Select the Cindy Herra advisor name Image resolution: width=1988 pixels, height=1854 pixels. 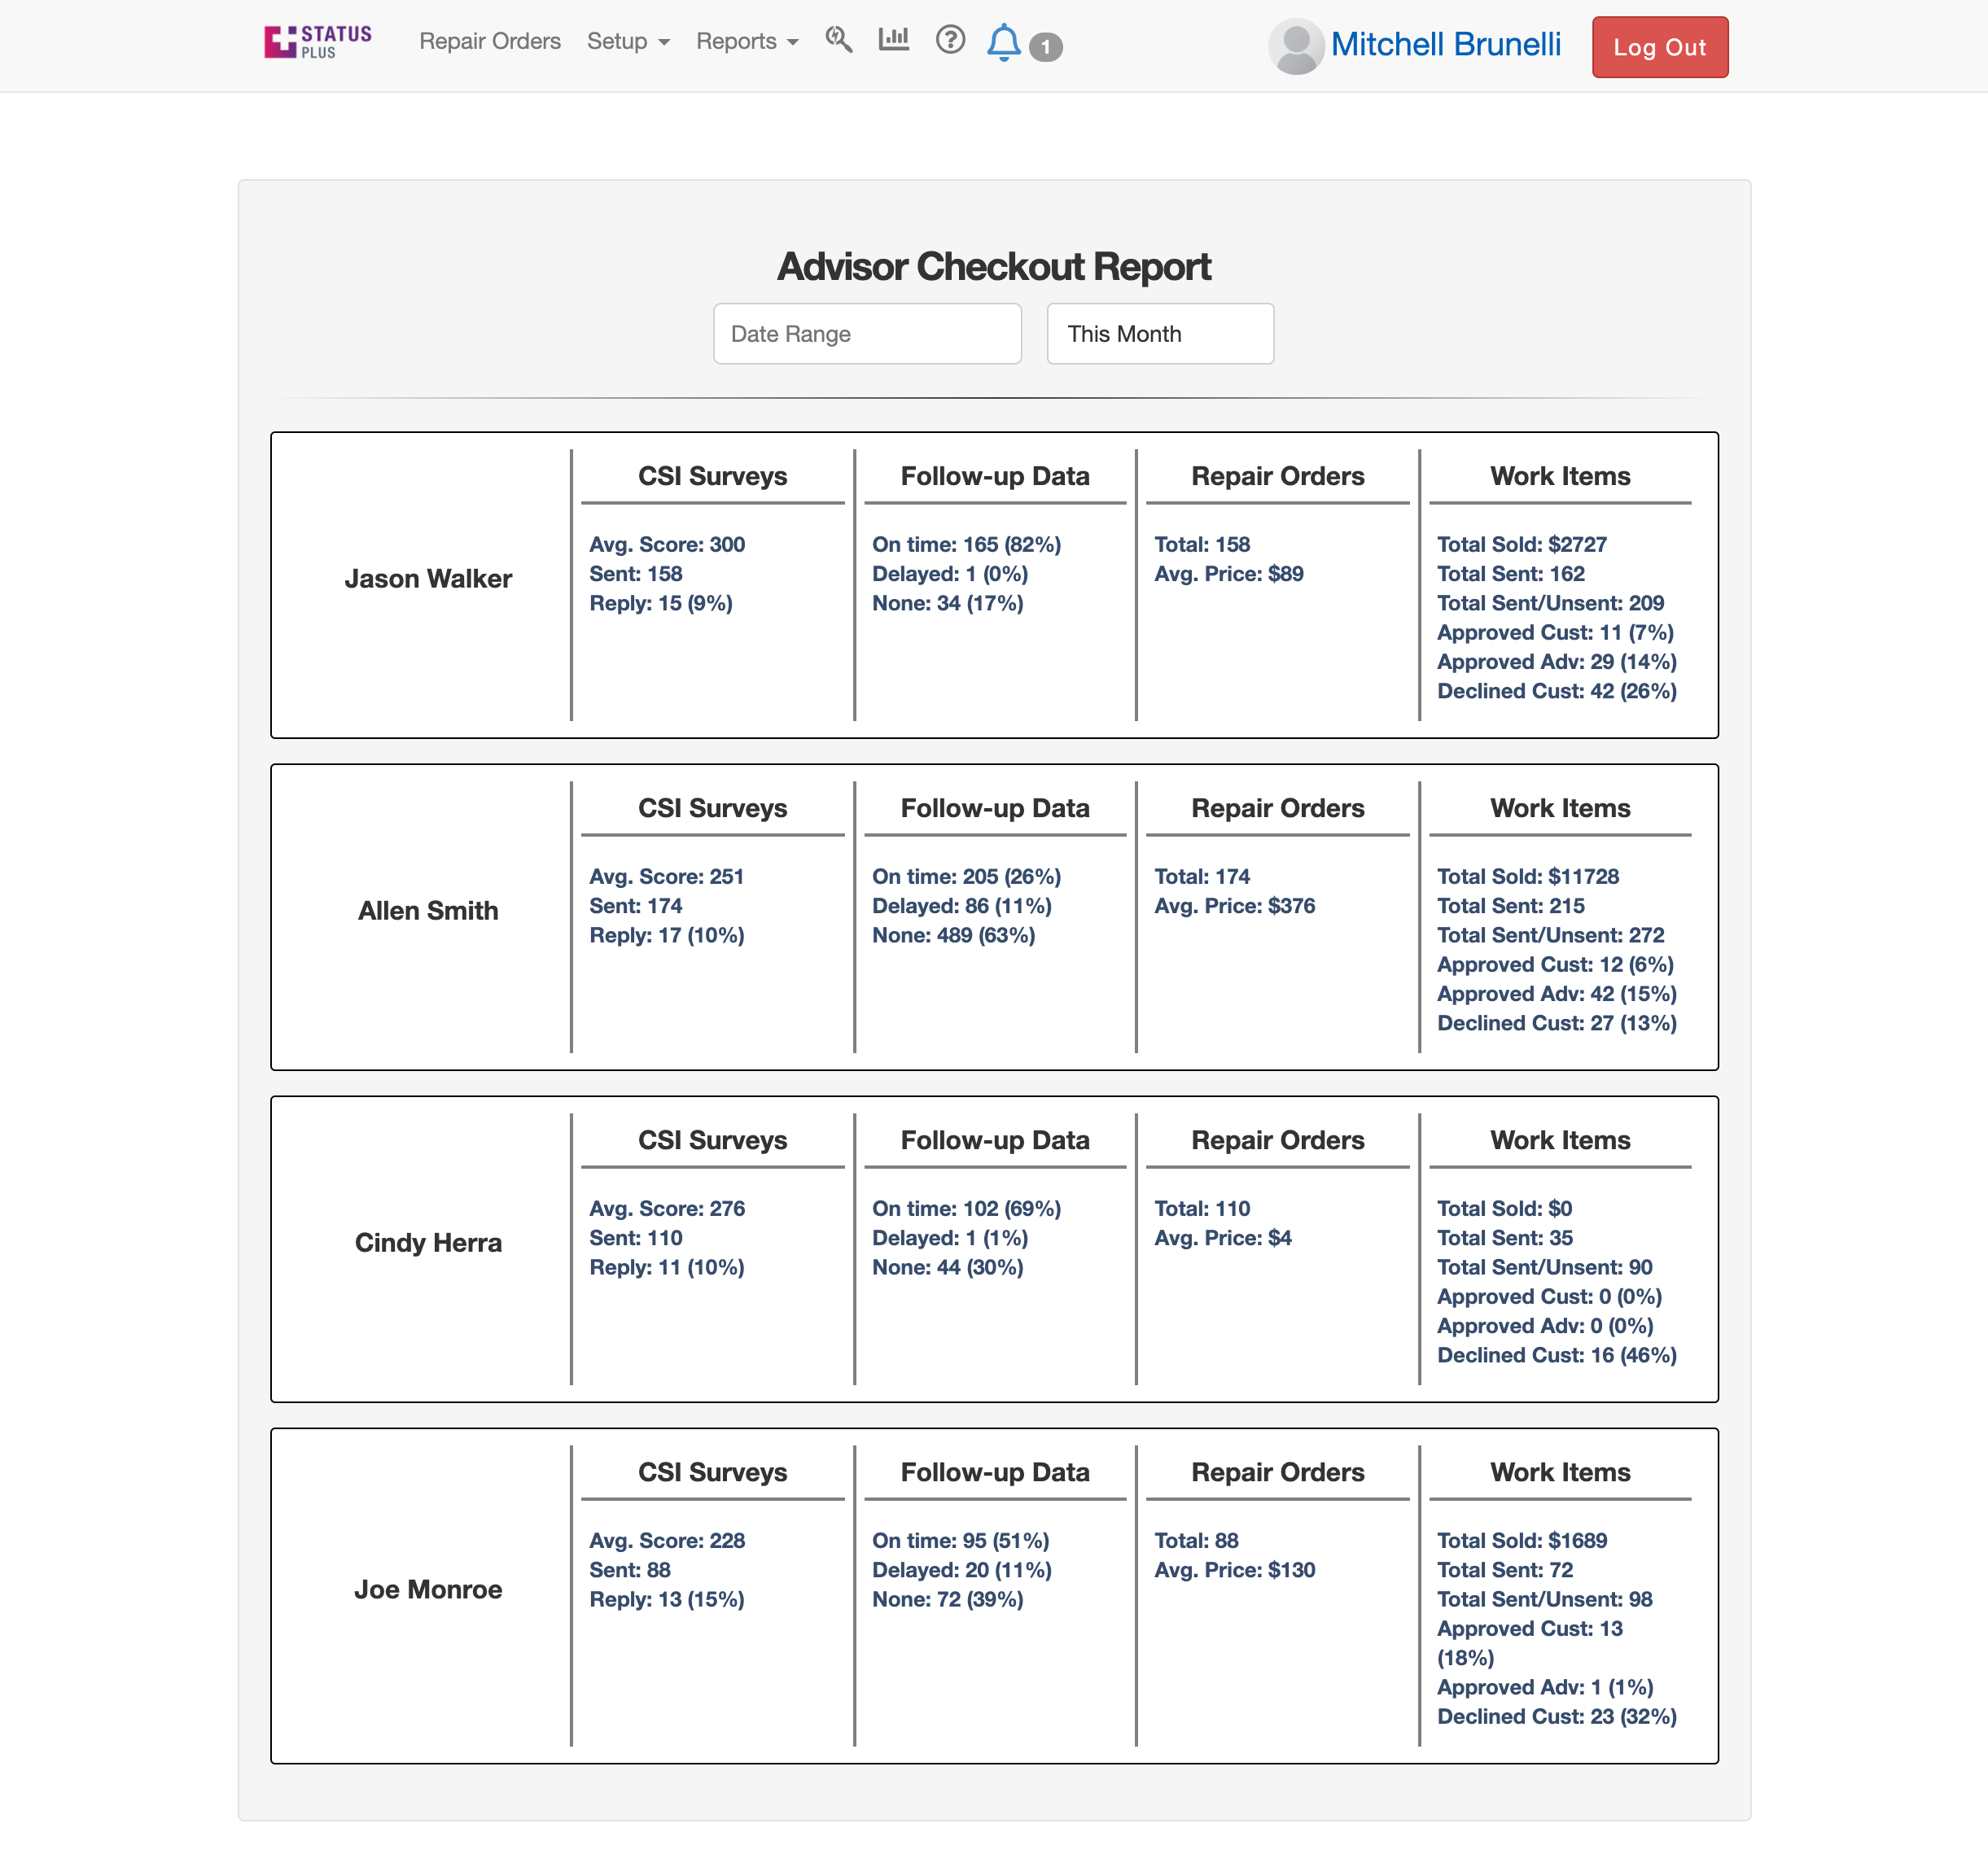tap(428, 1243)
